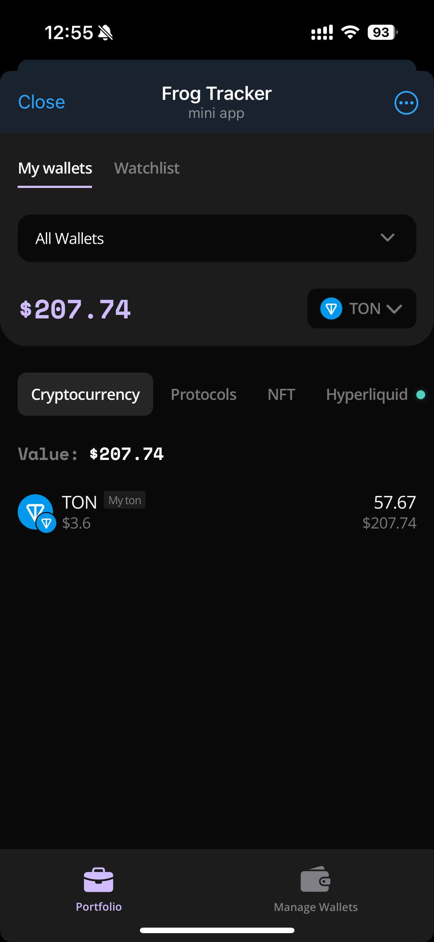Open the Protocols tab

coord(204,394)
